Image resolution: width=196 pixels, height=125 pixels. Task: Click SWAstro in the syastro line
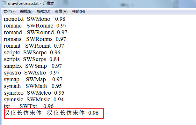point(35,73)
